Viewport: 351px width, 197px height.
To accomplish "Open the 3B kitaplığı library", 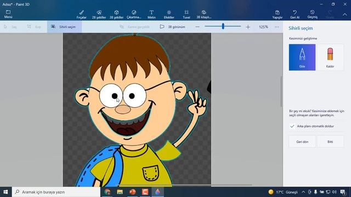I will click(x=204, y=14).
